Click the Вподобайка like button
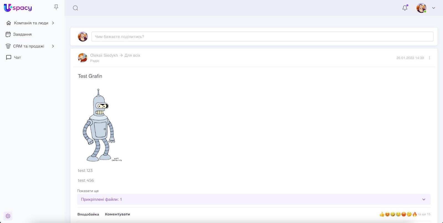The image size is (443, 223). (x=88, y=214)
